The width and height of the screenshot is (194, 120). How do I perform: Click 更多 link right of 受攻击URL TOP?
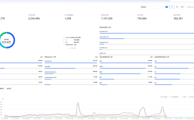[x=96, y=57]
